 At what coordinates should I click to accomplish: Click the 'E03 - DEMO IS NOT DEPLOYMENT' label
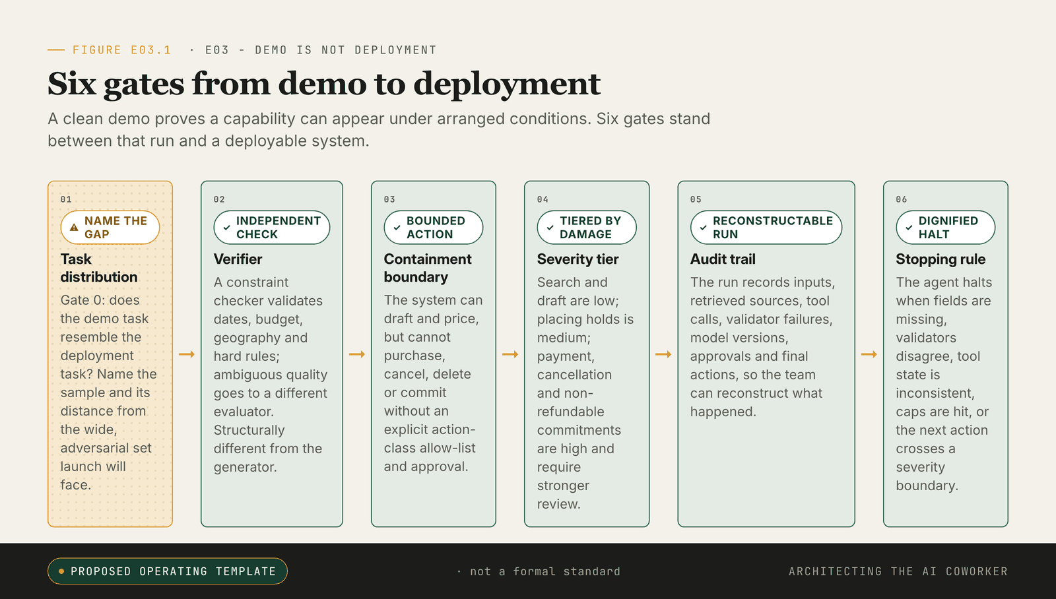click(321, 50)
